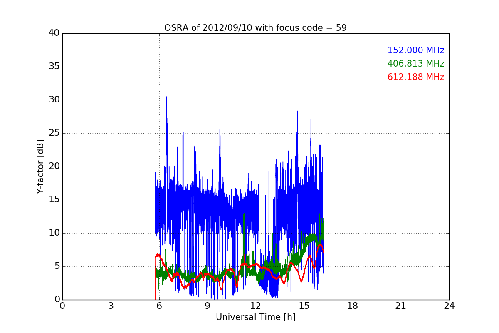Viewport: 499px width, 333px height.
Task: Select the blue 152.000 MHz legend label
Action: (x=416, y=50)
